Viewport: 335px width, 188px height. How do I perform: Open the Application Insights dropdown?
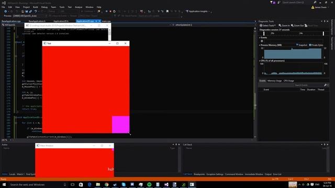[x=198, y=11]
